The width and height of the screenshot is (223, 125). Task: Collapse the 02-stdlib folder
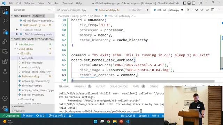(x=25, y=53)
